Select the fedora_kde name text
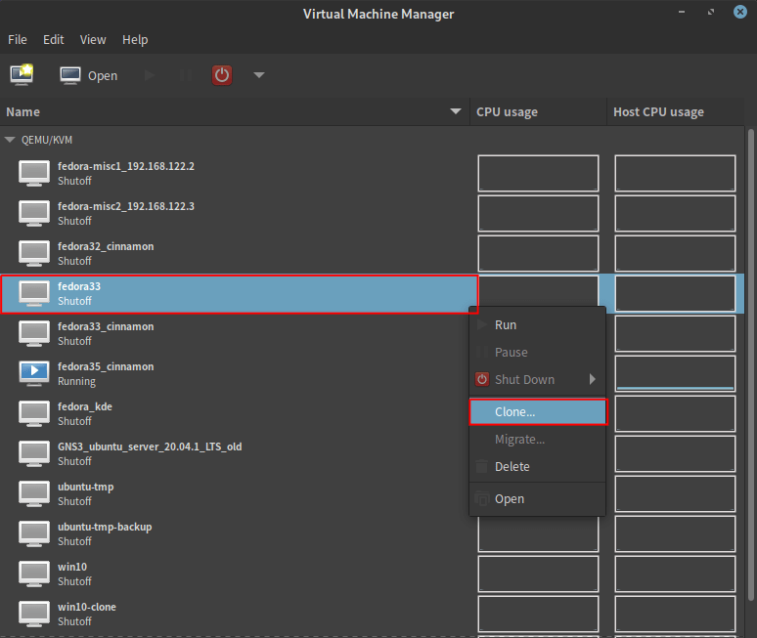Viewport: 757px width, 638px height. coord(85,406)
